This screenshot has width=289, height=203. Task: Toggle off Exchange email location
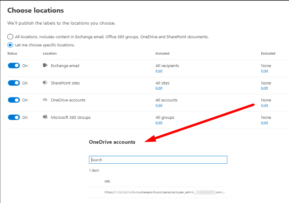14,66
